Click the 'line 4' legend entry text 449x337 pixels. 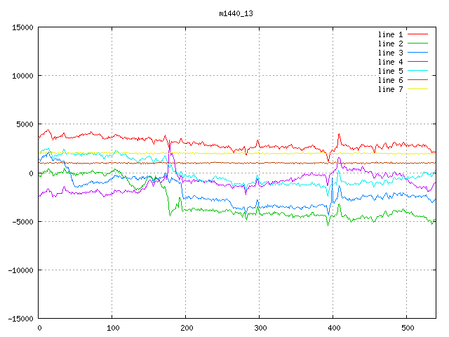391,62
